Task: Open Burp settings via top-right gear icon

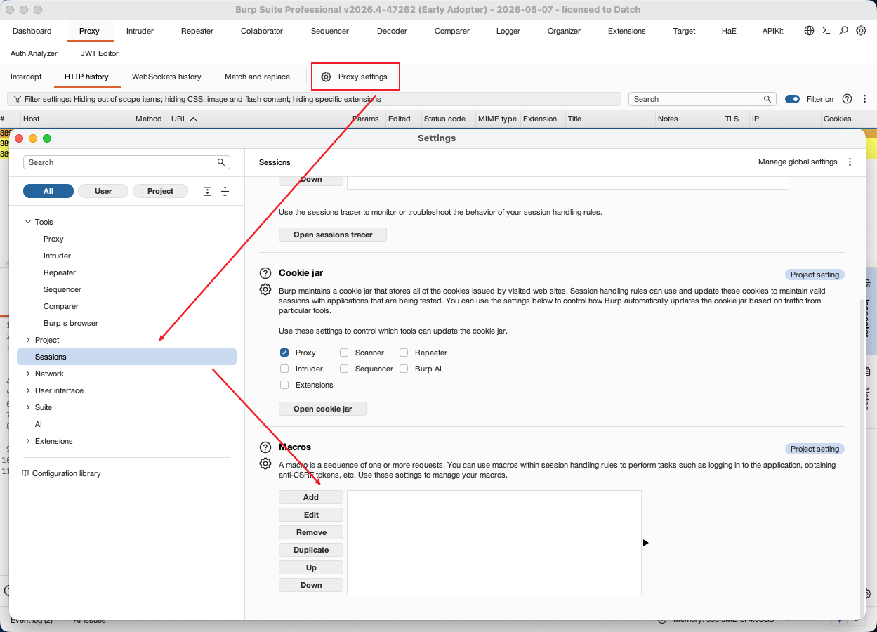Action: click(x=861, y=31)
